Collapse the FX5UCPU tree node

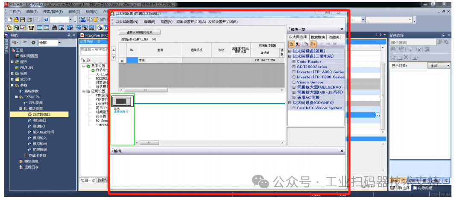pos(17,97)
